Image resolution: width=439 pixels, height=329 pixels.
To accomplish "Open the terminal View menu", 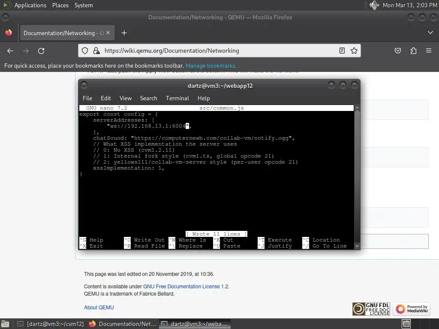I will [126, 98].
